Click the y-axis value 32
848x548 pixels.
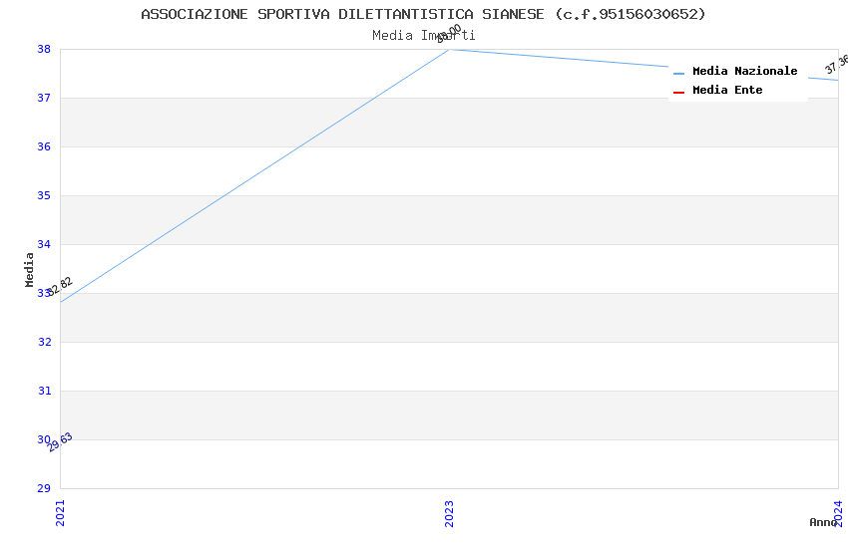(x=44, y=342)
